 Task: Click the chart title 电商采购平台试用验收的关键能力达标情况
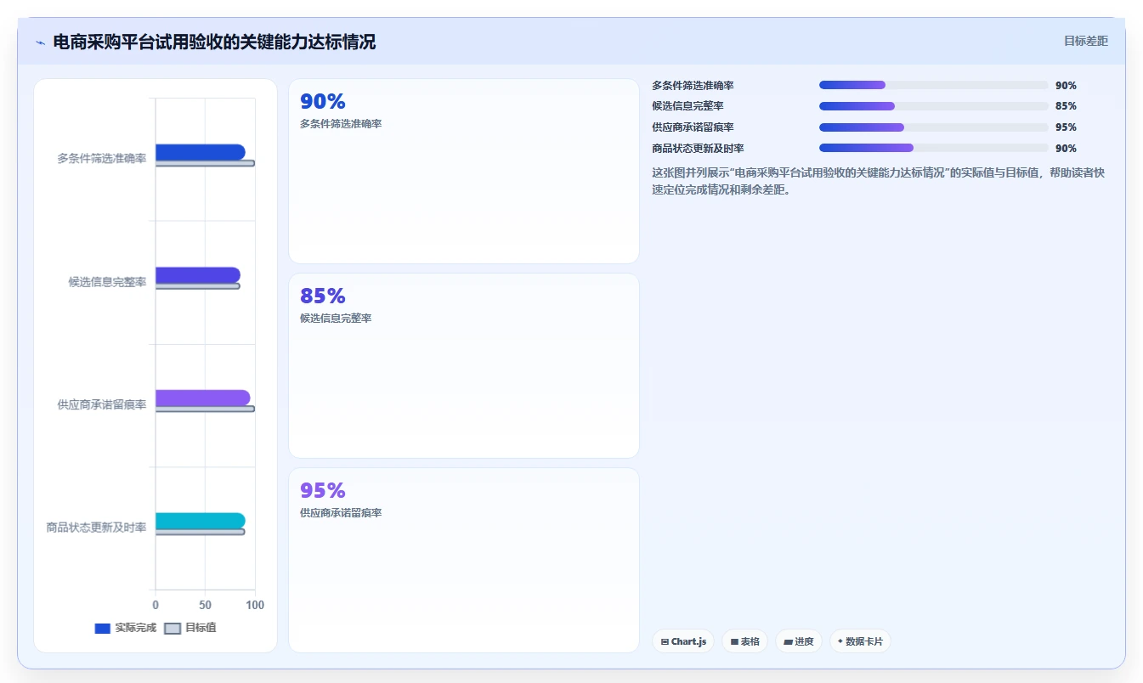pos(214,42)
